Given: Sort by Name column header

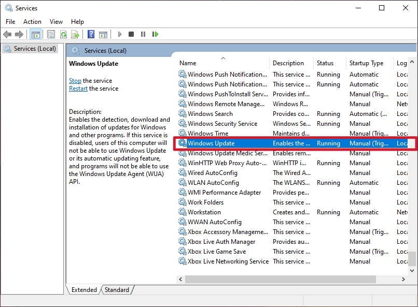Looking at the screenshot, I should (x=222, y=63).
